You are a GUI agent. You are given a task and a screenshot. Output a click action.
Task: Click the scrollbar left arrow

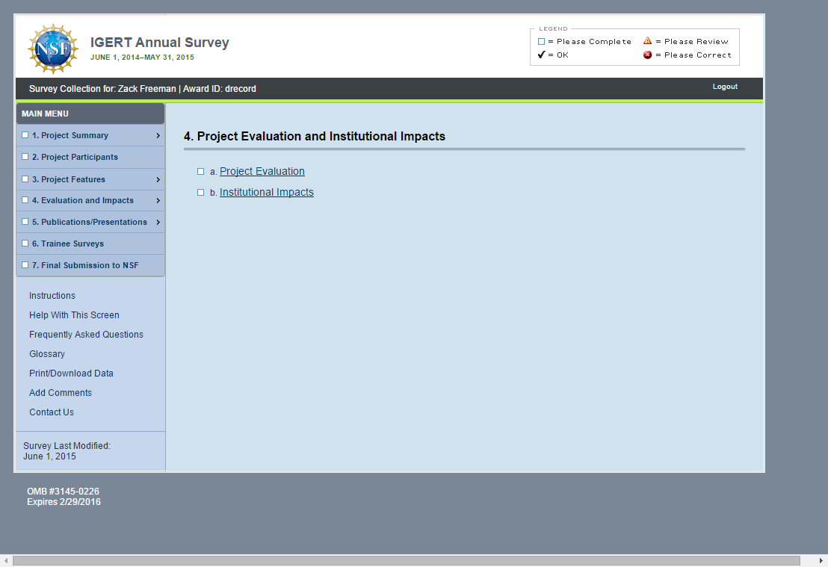(6, 560)
